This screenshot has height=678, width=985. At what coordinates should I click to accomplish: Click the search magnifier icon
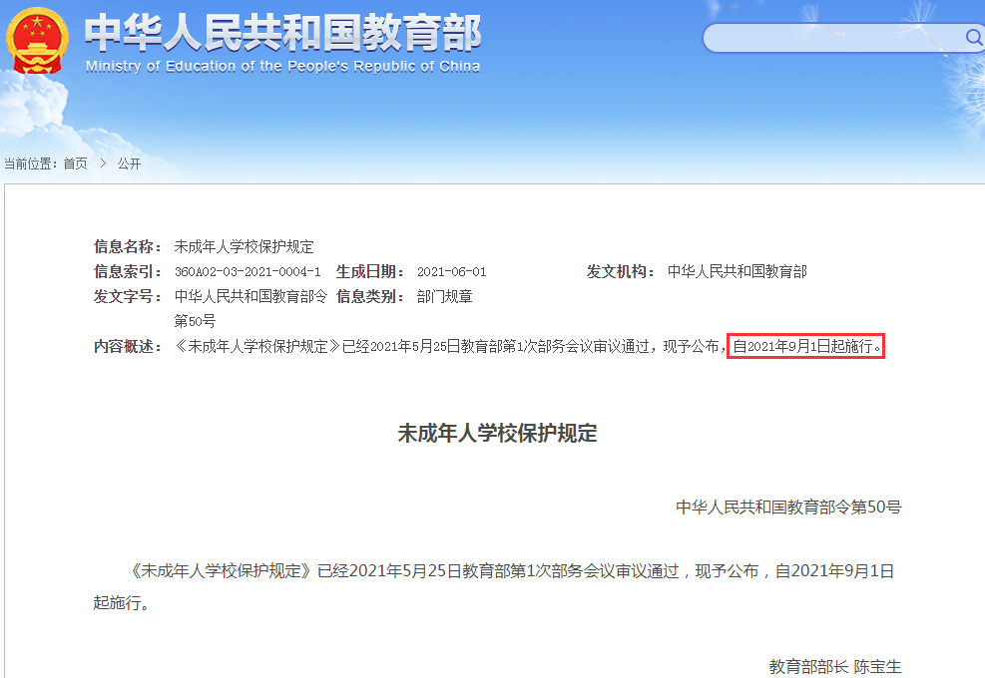[x=973, y=38]
